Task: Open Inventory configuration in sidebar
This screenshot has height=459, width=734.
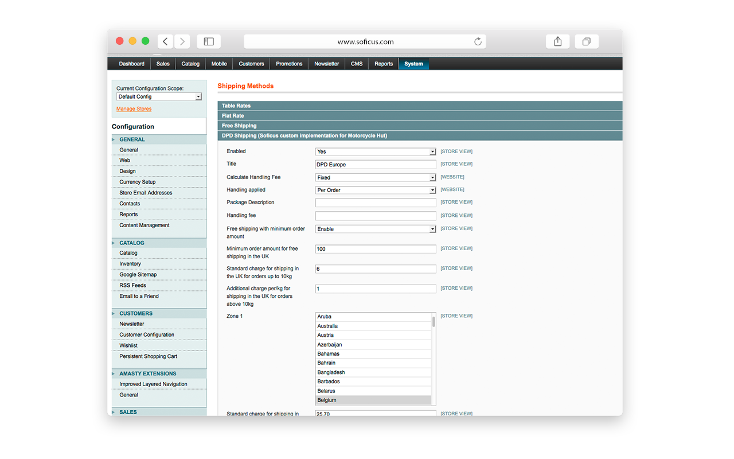Action: (130, 264)
